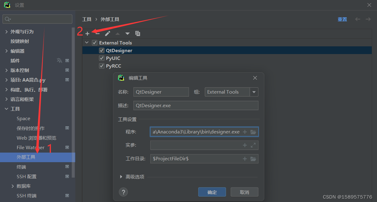This screenshot has height=202, width=377.
Task: Click the 描述 field containing QtDesigner.exe
Action: [196, 105]
